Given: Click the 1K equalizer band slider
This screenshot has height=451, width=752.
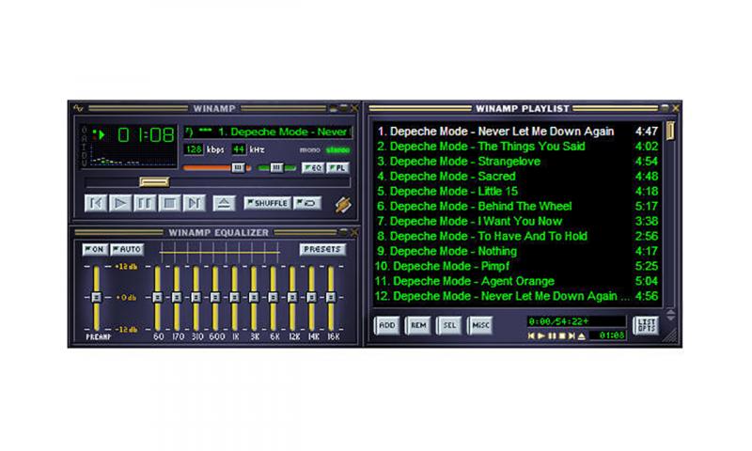Looking at the screenshot, I should point(234,298).
